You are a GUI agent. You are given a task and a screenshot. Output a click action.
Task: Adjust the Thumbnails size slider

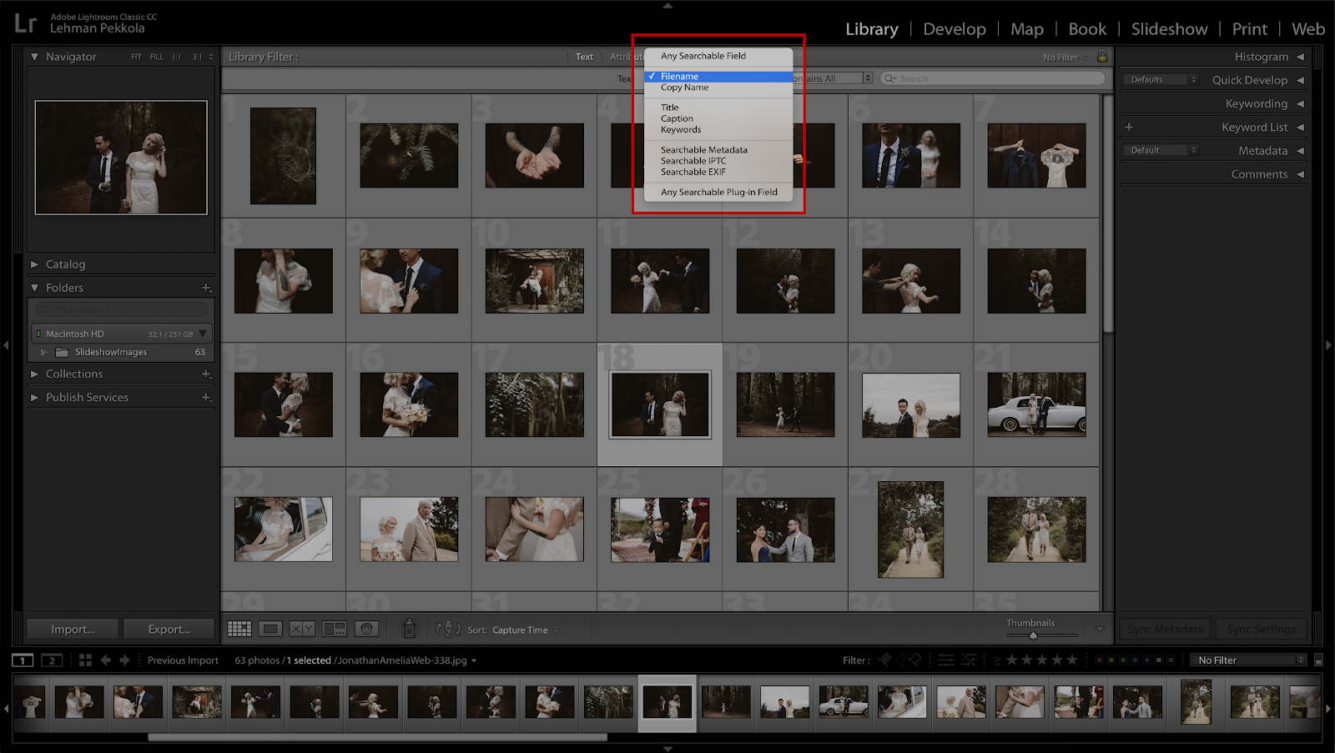point(1033,635)
